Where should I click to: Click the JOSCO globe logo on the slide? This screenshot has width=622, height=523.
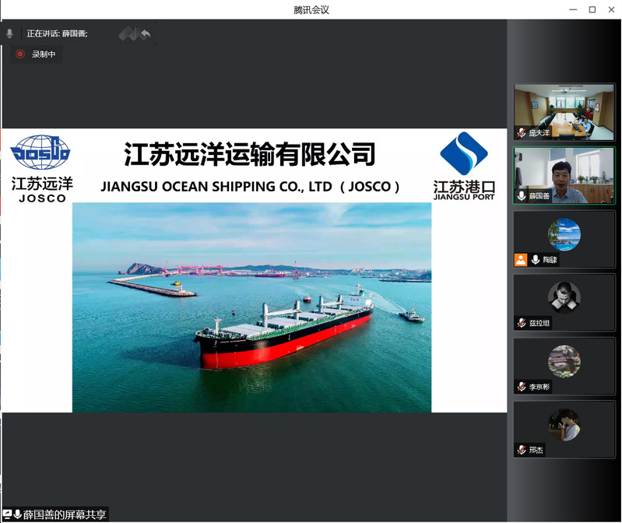(x=40, y=153)
